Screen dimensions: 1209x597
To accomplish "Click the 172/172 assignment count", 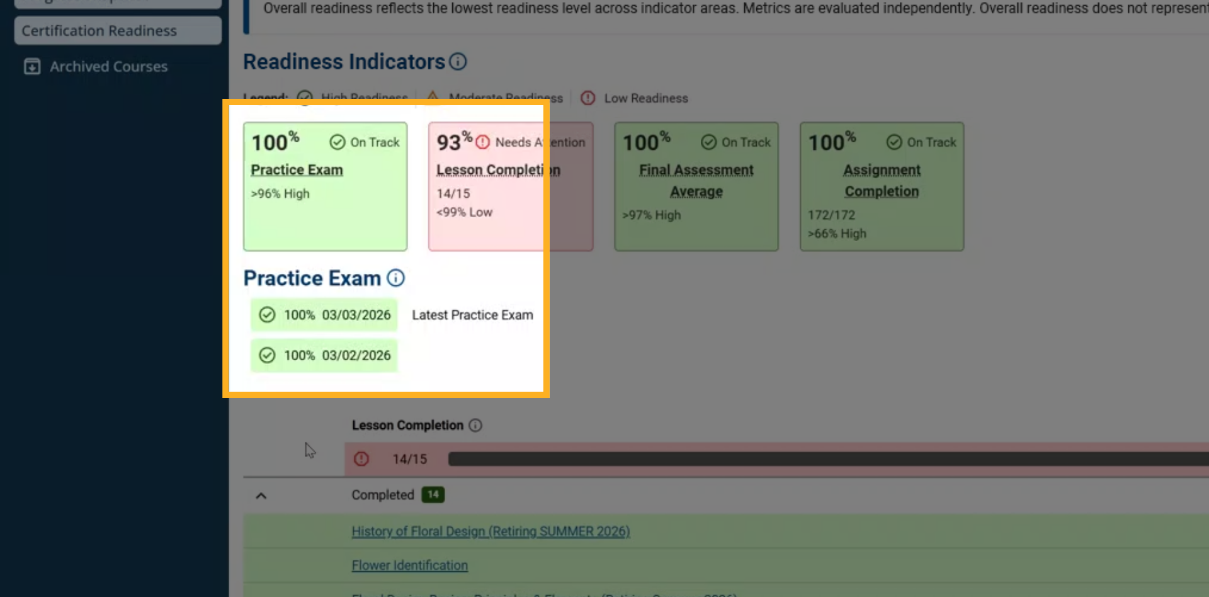I will tap(831, 215).
